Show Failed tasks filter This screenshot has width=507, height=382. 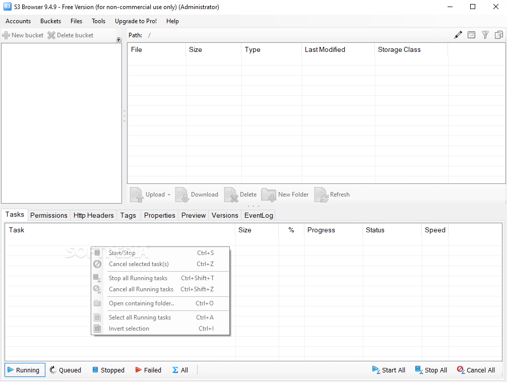click(148, 370)
